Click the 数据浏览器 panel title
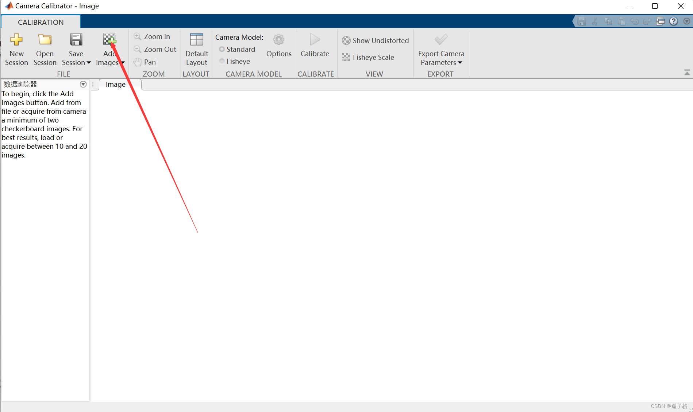This screenshot has height=412, width=693. [x=20, y=84]
